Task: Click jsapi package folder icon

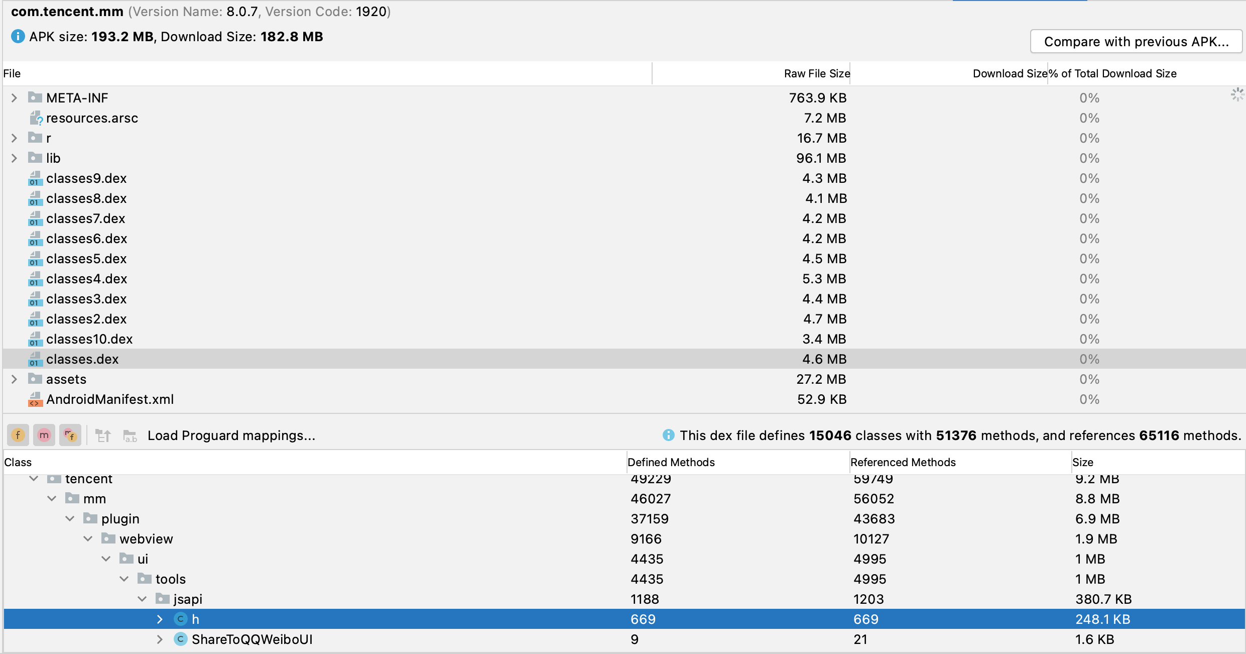Action: 163,598
